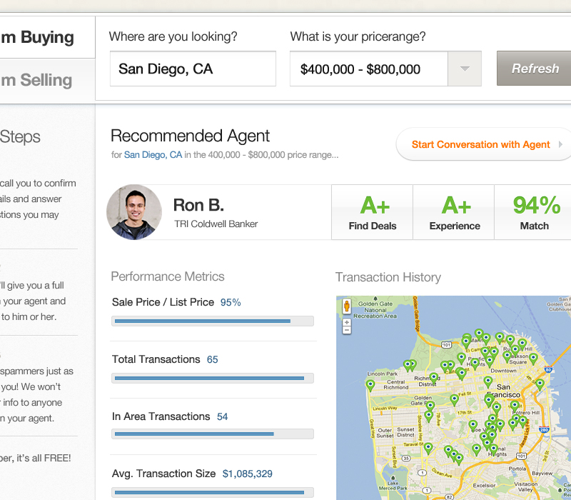
Task: Open the price range dropdown arrow
Action: [x=465, y=69]
